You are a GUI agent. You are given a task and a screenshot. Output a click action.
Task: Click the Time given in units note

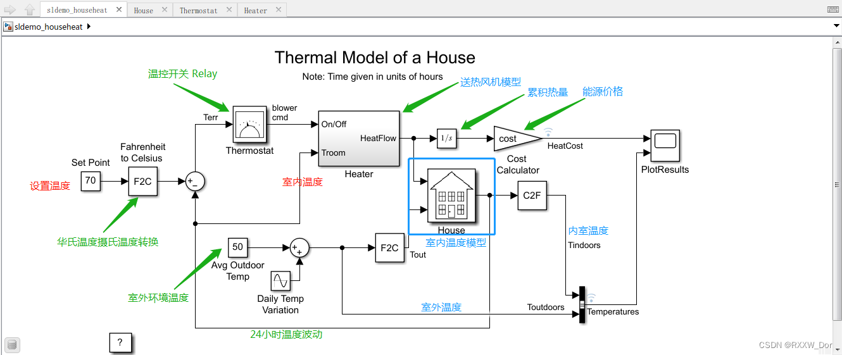pos(373,77)
